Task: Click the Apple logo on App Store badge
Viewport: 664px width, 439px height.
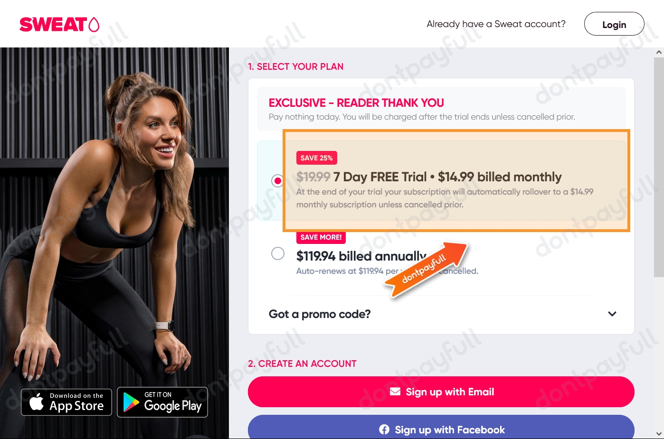Action: [37, 402]
